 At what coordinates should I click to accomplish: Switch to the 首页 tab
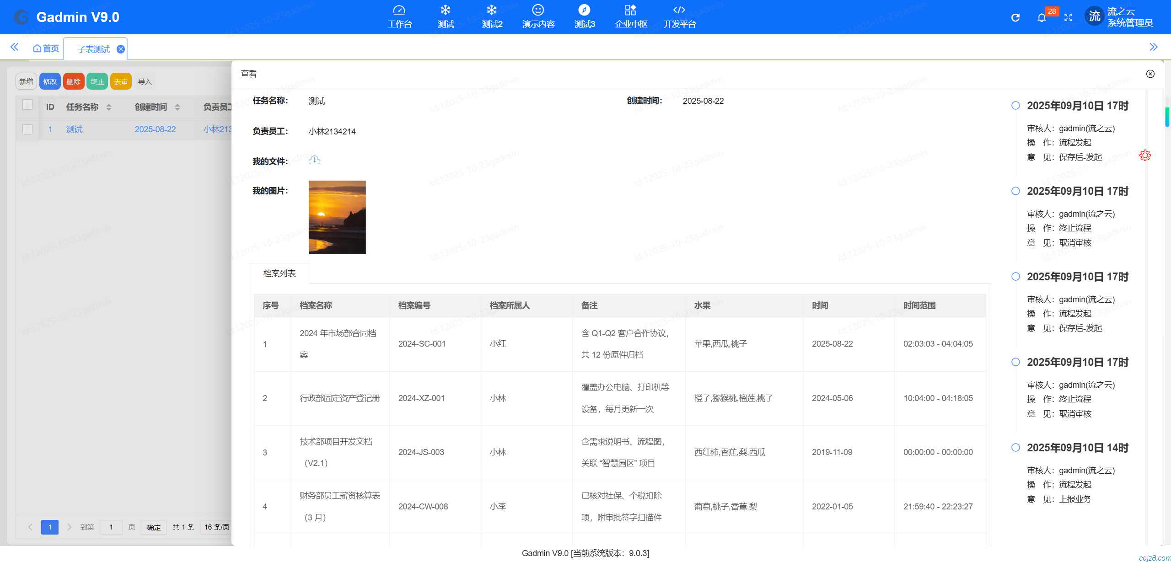pos(45,48)
